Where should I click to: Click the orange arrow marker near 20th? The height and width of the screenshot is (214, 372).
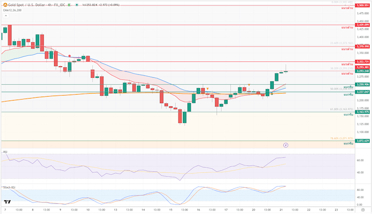(249, 85)
